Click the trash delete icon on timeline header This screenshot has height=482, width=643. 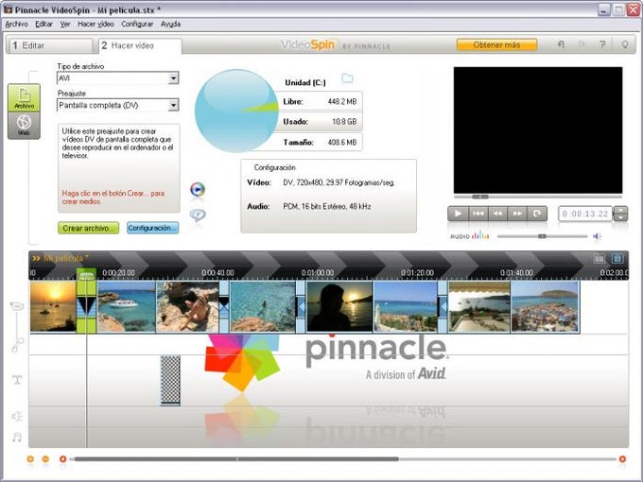pyautogui.click(x=617, y=258)
